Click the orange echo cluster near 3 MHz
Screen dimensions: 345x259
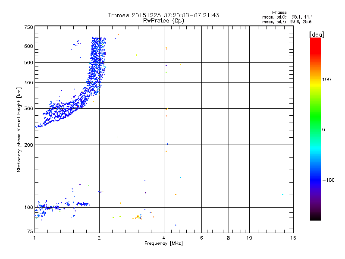pos(138,218)
